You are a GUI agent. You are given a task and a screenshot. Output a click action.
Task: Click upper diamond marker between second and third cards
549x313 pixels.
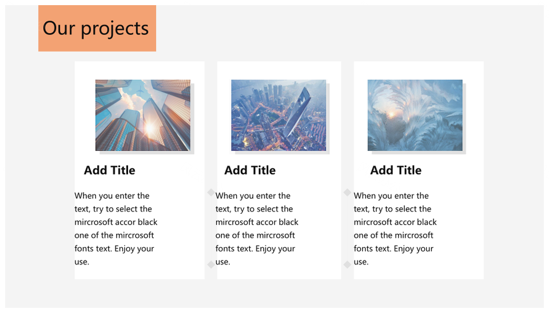click(x=347, y=192)
